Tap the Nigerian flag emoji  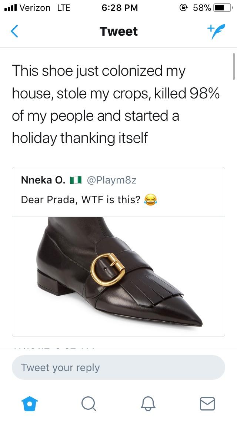75,180
